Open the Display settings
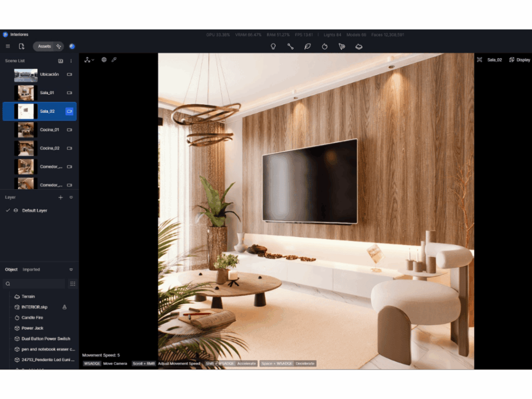This screenshot has width=532, height=399. (x=520, y=60)
